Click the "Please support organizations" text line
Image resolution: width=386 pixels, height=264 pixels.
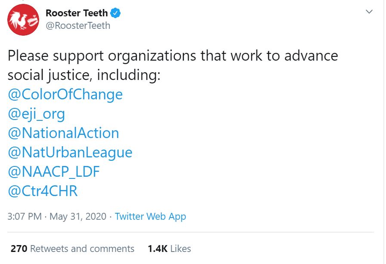[173, 56]
